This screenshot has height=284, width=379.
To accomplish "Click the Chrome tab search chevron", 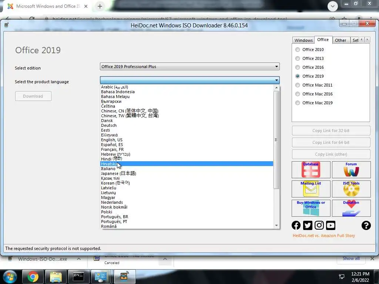I will pyautogui.click(x=333, y=6).
